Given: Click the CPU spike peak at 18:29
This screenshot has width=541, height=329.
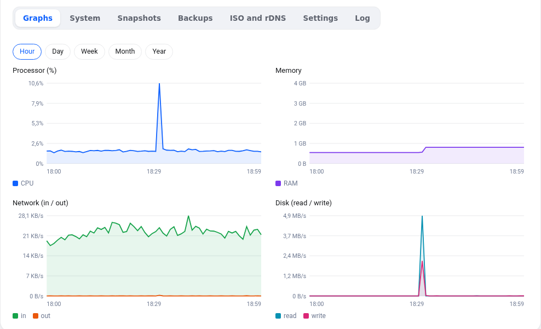Looking at the screenshot, I should [159, 83].
